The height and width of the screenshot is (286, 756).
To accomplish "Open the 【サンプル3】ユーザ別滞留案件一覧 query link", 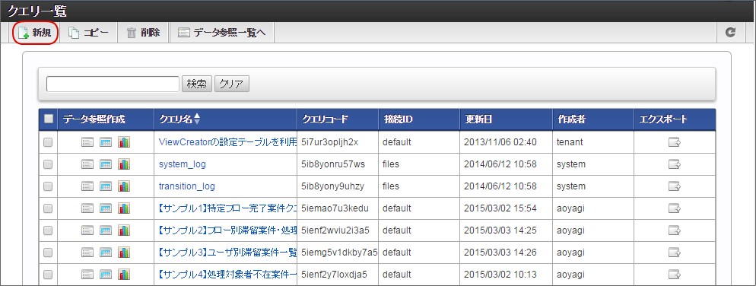I will [x=227, y=253].
